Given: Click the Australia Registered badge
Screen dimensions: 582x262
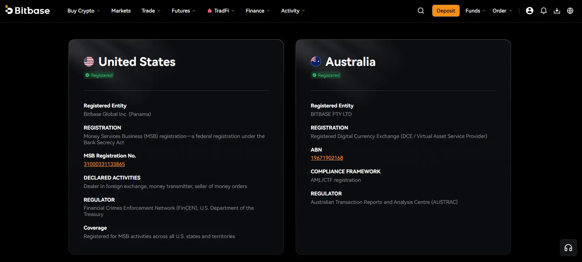Looking at the screenshot, I should [x=326, y=75].
